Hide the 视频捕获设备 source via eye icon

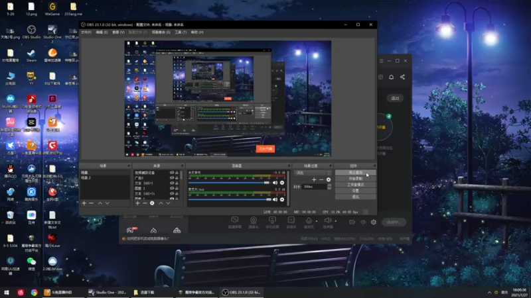pyautogui.click(x=172, y=173)
